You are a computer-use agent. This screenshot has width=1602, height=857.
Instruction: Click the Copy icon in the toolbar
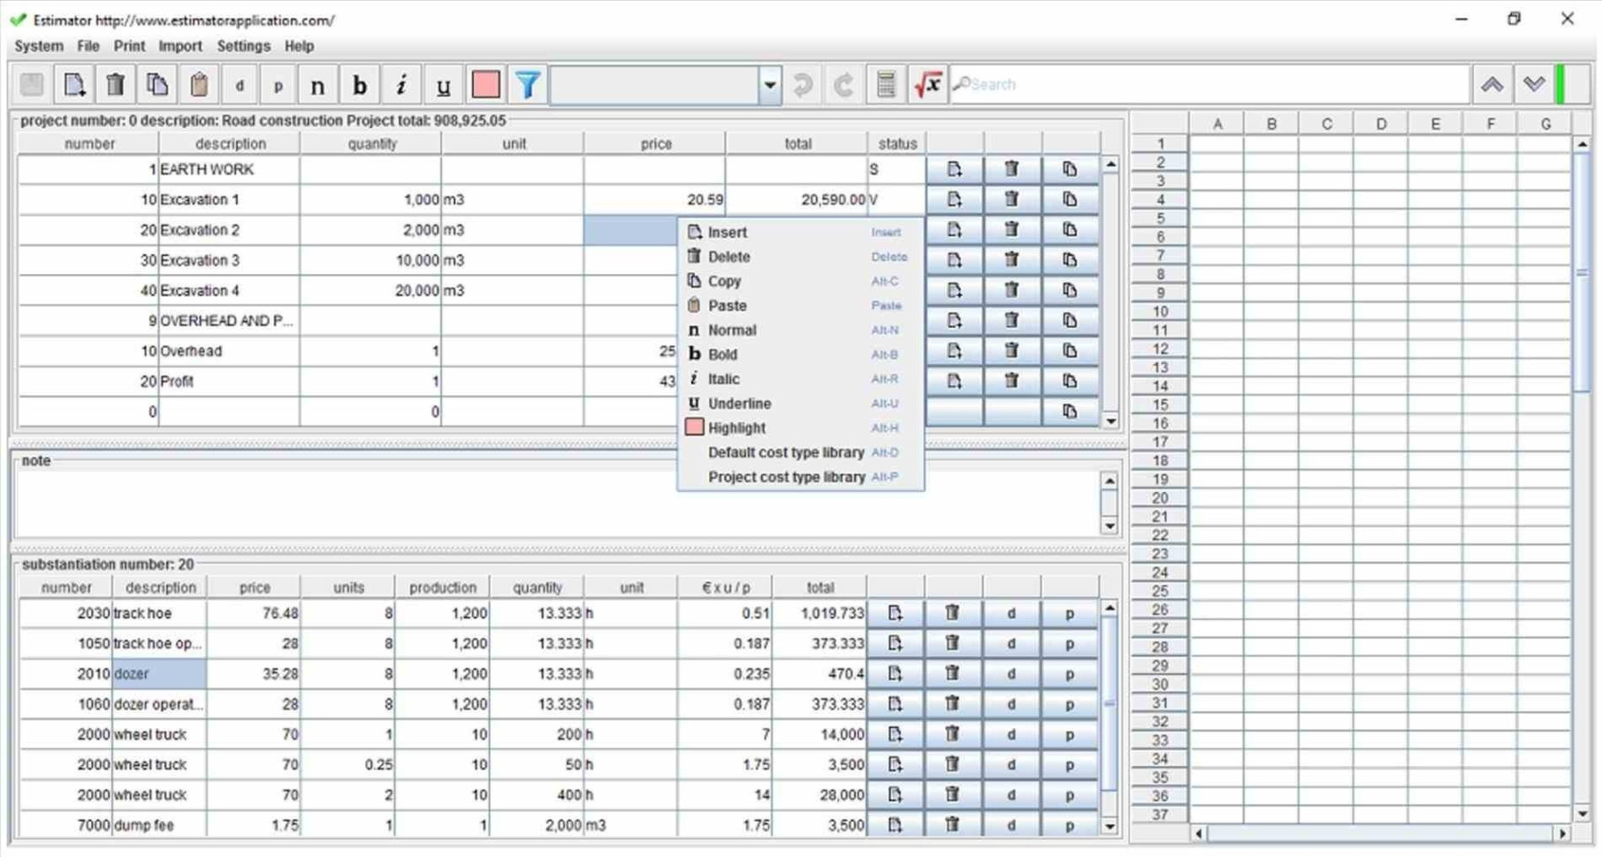pos(157,84)
